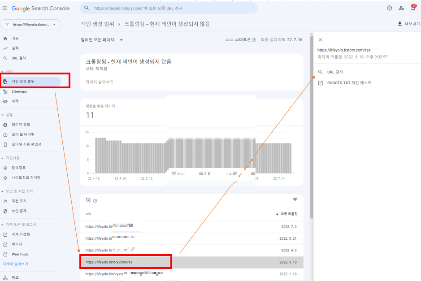Click the 영향을 받은 페이지 count 11
The height and width of the screenshot is (281, 421).
pos(90,115)
